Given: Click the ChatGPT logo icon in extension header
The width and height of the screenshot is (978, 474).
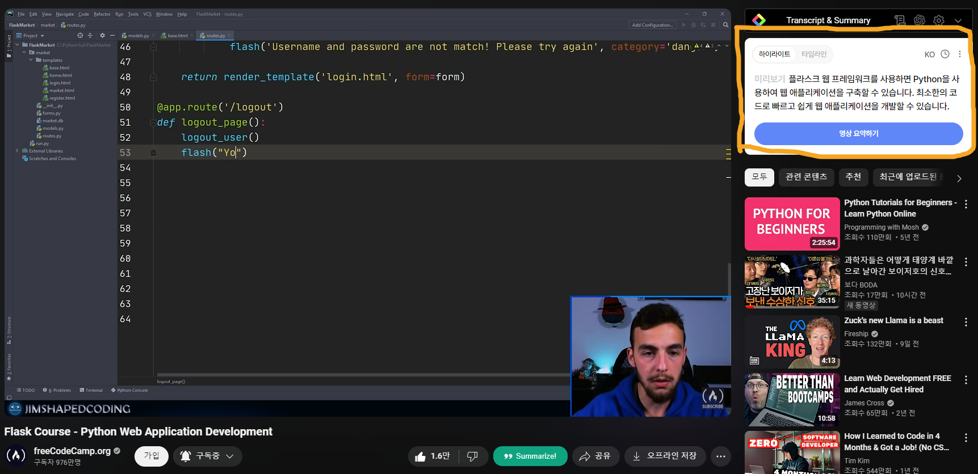Looking at the screenshot, I should coord(920,20).
